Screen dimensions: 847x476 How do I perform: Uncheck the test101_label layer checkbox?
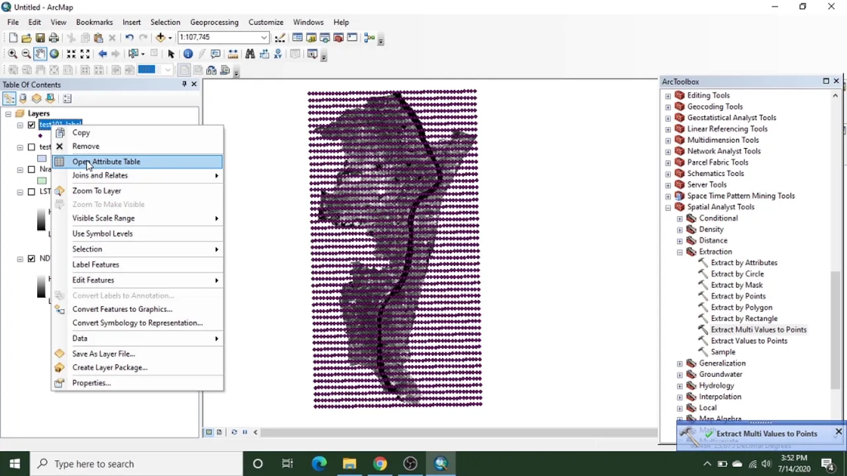[31, 125]
